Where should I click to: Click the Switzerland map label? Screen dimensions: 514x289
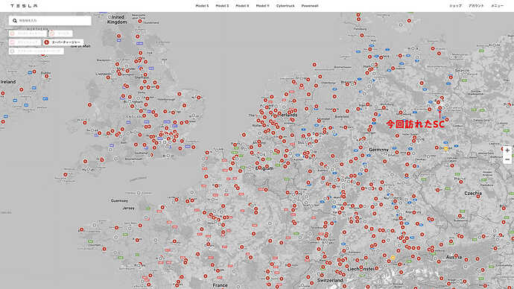coord(330,281)
